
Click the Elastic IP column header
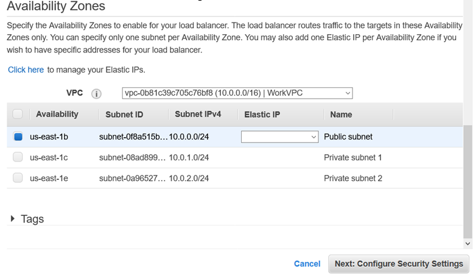[x=262, y=114]
